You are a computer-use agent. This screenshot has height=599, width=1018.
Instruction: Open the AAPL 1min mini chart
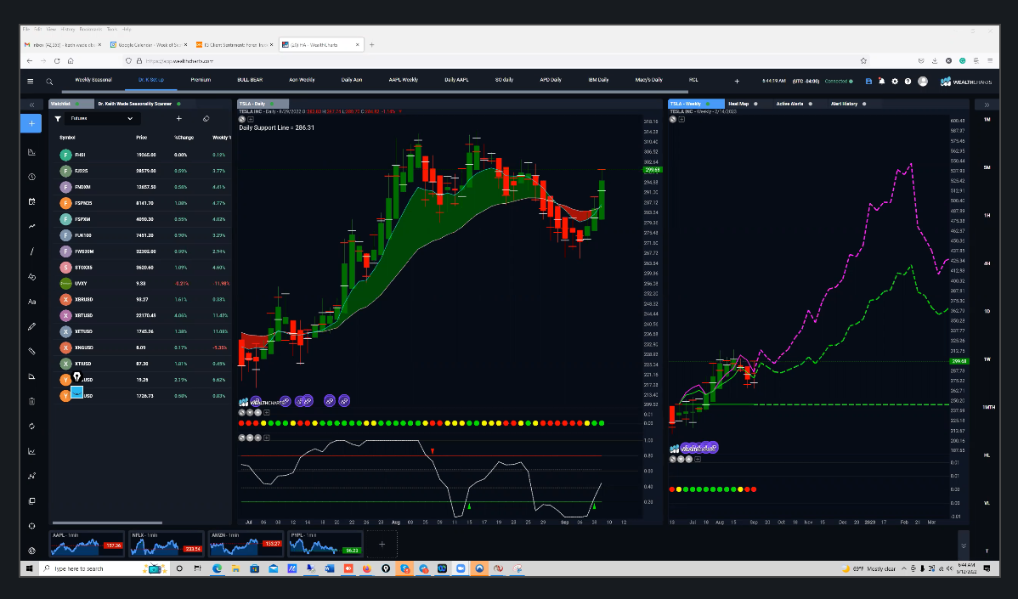pyautogui.click(x=88, y=544)
